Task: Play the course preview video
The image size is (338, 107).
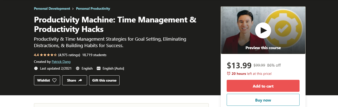Action: 263,30
